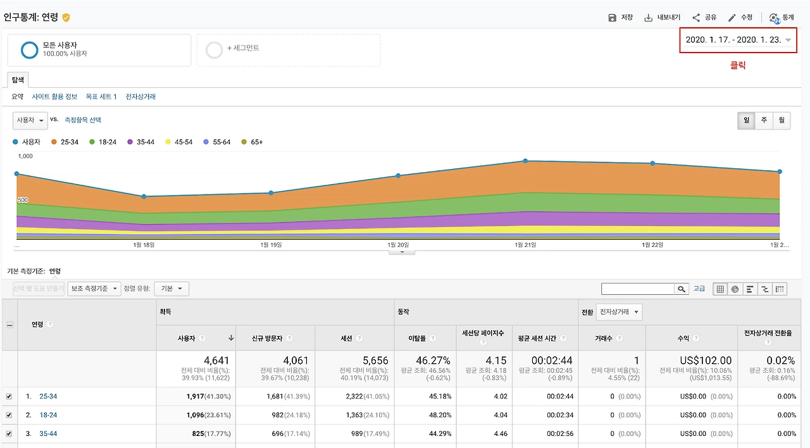Click the + 세그먼트 add segment box
This screenshot has width=810, height=448.
point(289,50)
